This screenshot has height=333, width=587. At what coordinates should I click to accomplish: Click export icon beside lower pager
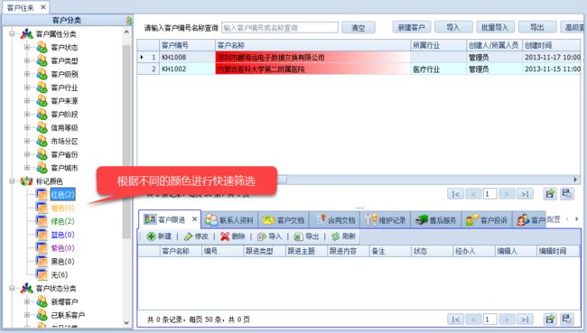(550, 319)
